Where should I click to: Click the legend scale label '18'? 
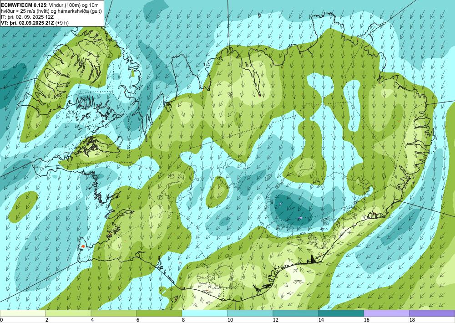point(412,320)
